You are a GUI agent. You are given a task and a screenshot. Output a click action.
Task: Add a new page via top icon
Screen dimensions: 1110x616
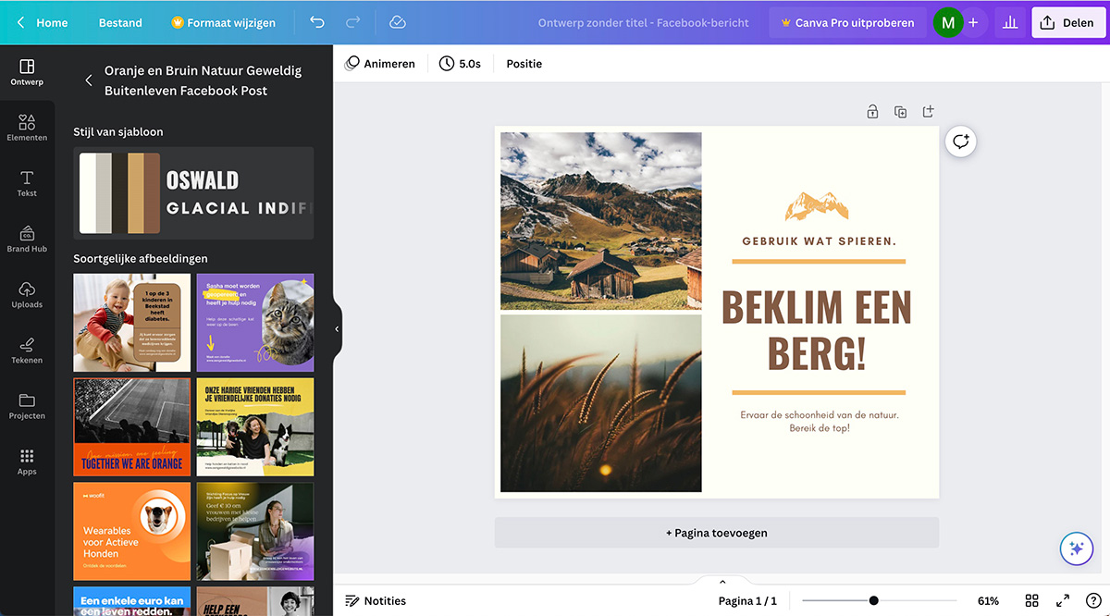[x=929, y=112]
